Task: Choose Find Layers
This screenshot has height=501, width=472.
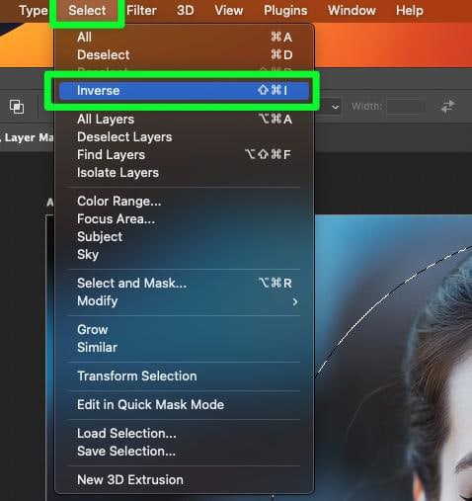Action: [x=185, y=154]
